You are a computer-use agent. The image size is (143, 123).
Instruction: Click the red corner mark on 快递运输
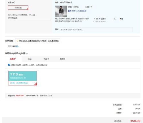pos(27,9)
